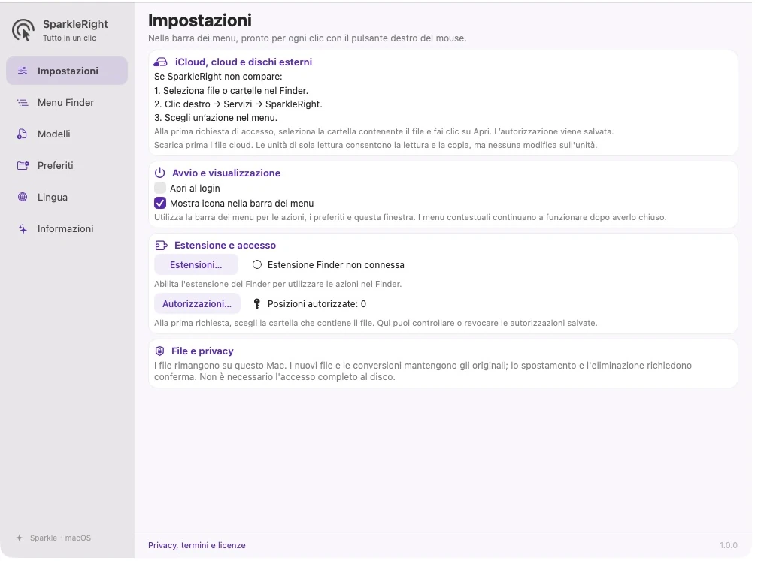Click the Informazioni sparkle icon

(x=23, y=229)
